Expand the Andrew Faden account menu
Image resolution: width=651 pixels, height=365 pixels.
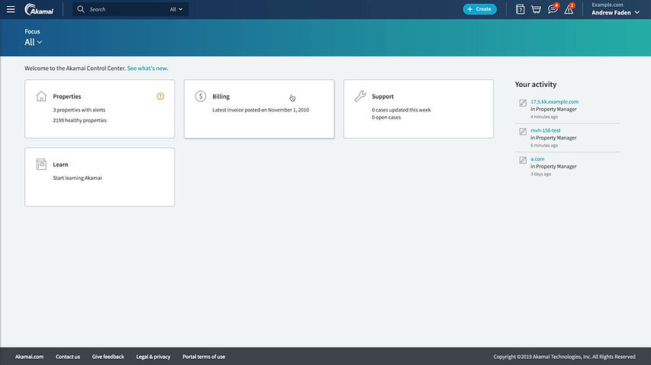click(x=615, y=12)
